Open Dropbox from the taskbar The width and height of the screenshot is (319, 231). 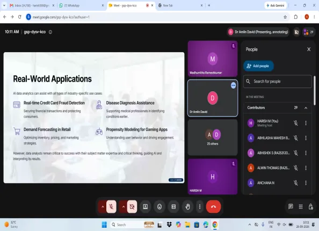pos(169,225)
